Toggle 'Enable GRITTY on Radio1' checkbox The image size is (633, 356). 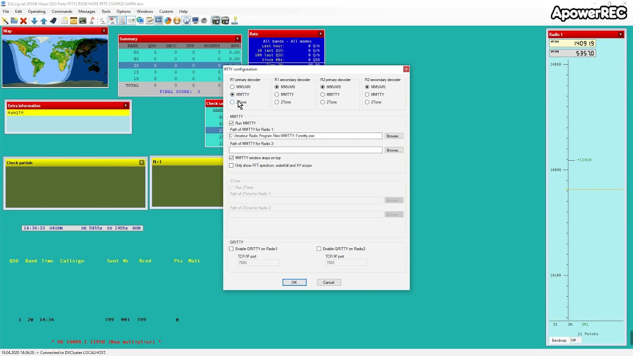[x=231, y=249]
